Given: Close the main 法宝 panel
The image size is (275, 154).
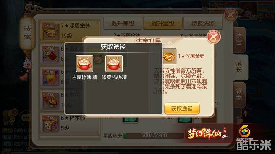Looking at the screenshot, I should 231,15.
